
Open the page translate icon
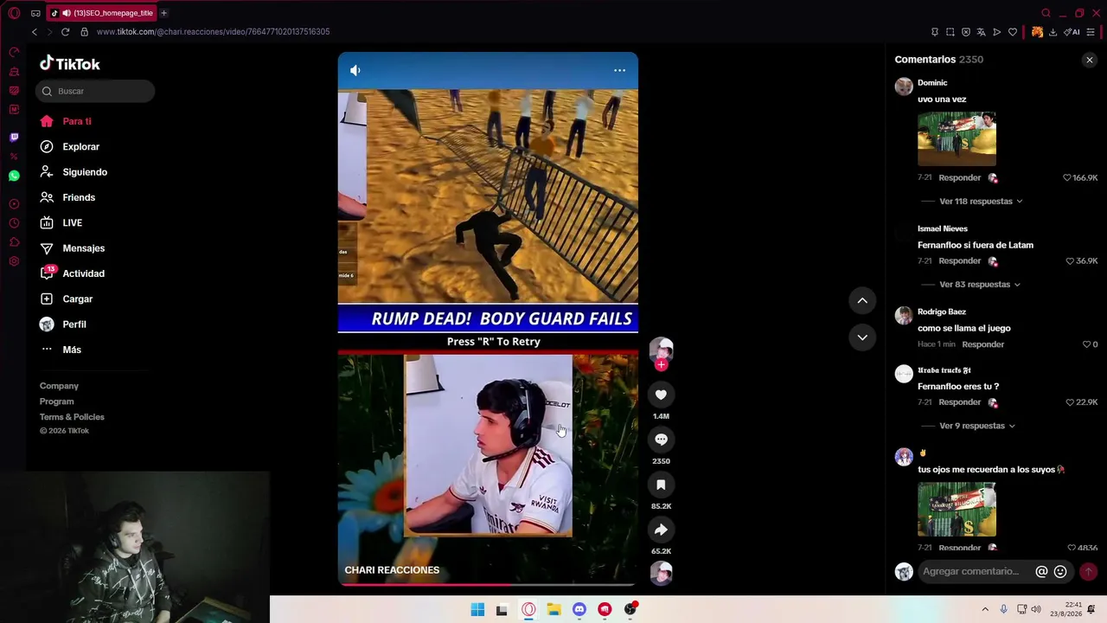pos(981,32)
